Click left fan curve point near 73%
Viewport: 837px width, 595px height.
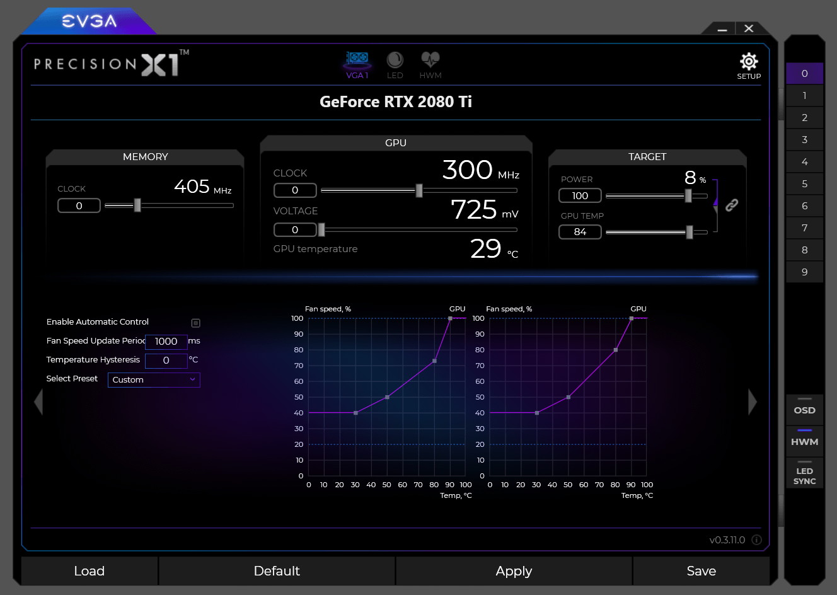434,361
